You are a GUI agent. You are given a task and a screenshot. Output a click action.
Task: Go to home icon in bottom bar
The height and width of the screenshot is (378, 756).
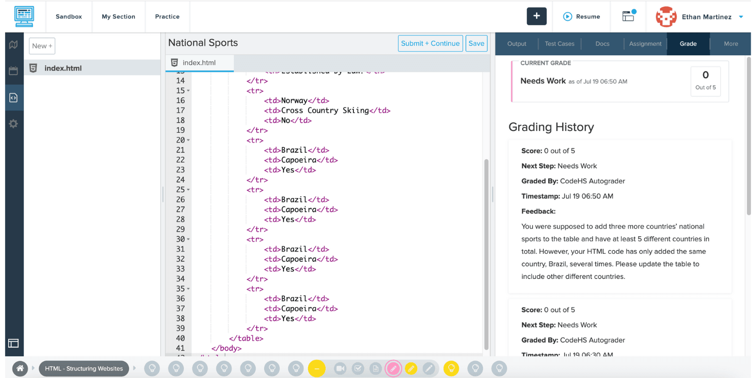click(x=20, y=368)
